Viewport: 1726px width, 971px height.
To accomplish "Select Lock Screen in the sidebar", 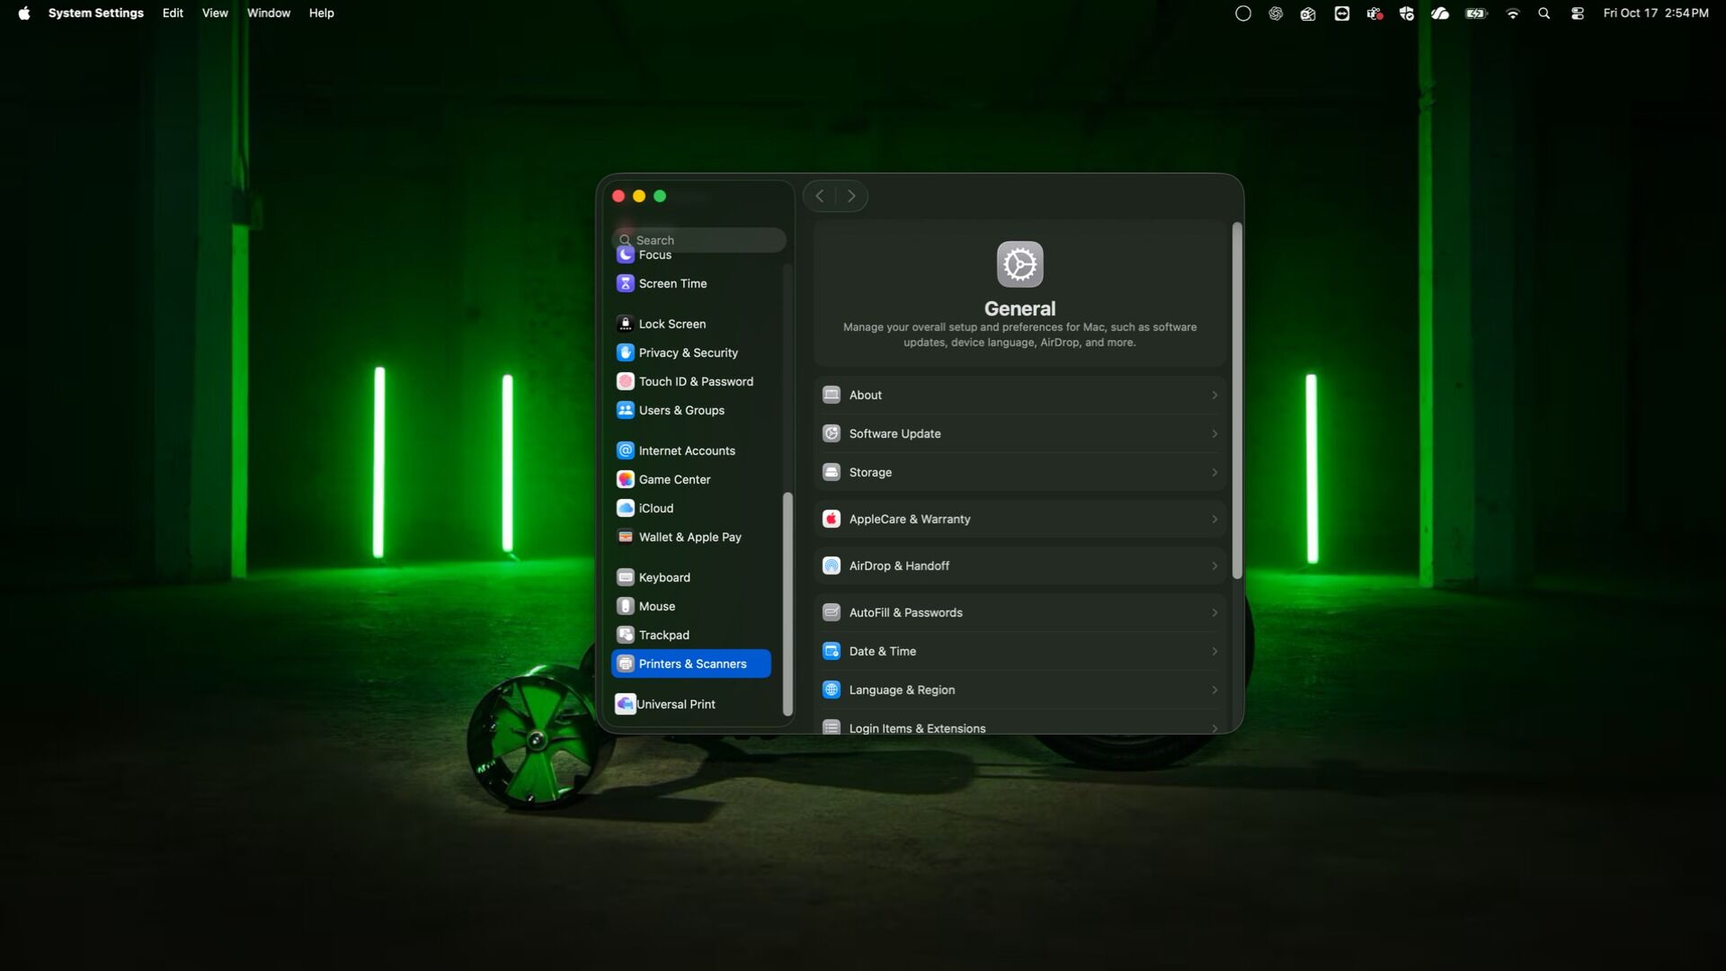I will (x=672, y=324).
